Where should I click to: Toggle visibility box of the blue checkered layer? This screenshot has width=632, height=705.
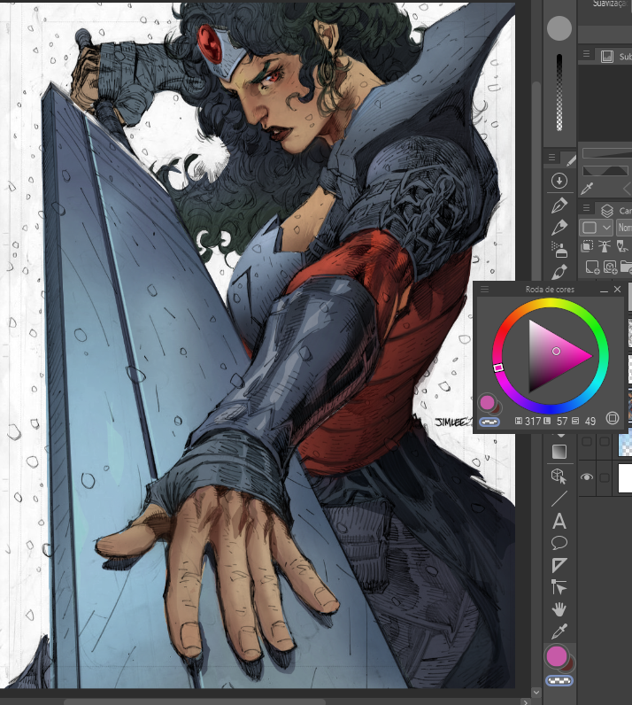pos(587,442)
